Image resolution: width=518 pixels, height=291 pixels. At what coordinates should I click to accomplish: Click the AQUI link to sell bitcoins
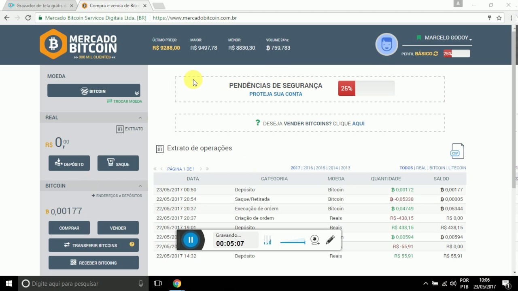click(358, 124)
